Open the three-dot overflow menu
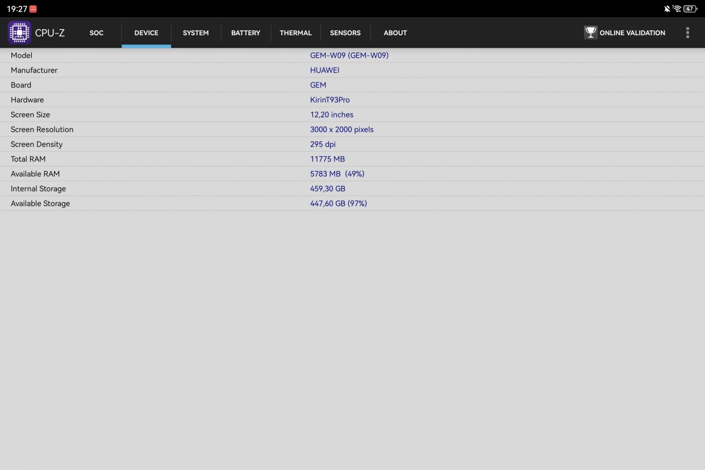The height and width of the screenshot is (470, 705). 687,32
